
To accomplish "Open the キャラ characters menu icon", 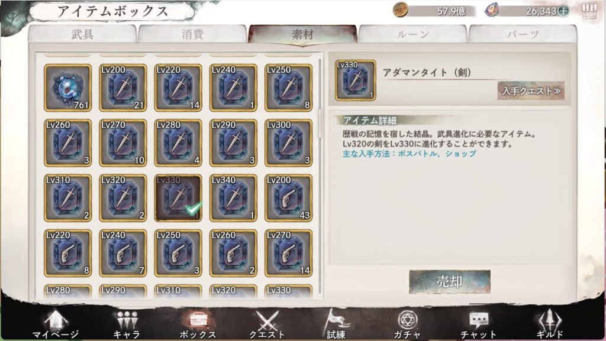I will click(127, 325).
